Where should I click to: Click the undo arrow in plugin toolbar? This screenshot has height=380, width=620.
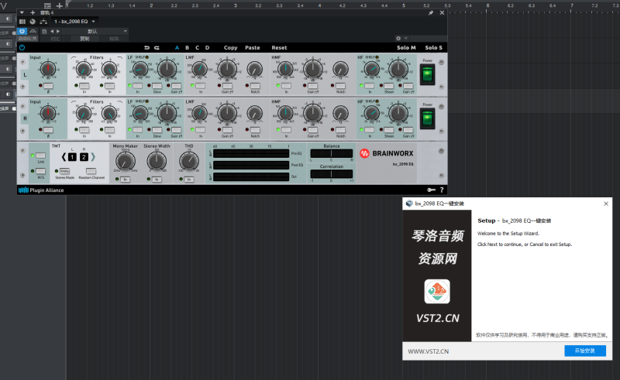point(146,48)
